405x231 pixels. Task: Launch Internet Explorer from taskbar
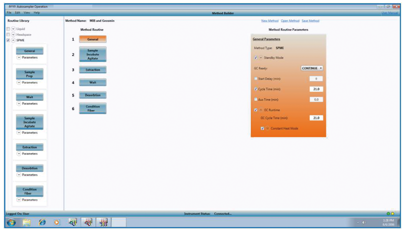click(x=42, y=222)
